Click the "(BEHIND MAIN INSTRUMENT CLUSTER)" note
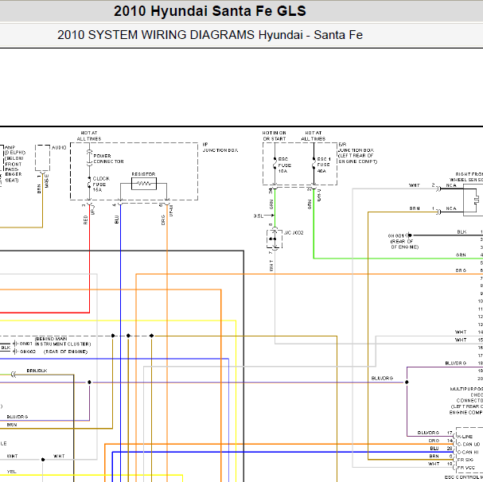The height and width of the screenshot is (482, 483). click(63, 341)
